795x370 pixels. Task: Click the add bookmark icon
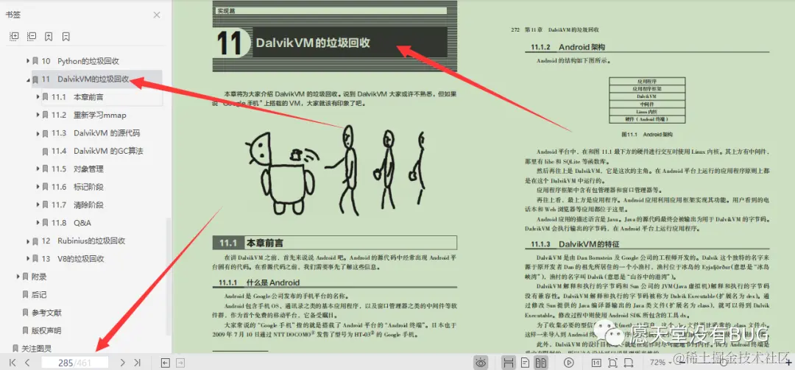click(48, 37)
